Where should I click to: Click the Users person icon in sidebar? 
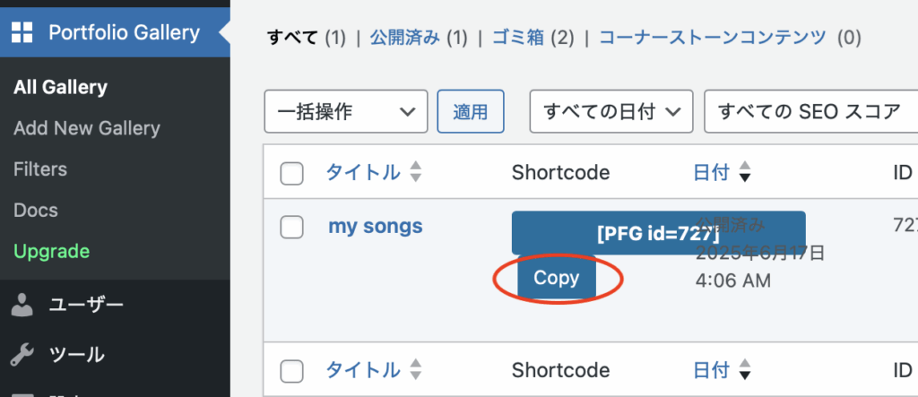pyautogui.click(x=22, y=305)
